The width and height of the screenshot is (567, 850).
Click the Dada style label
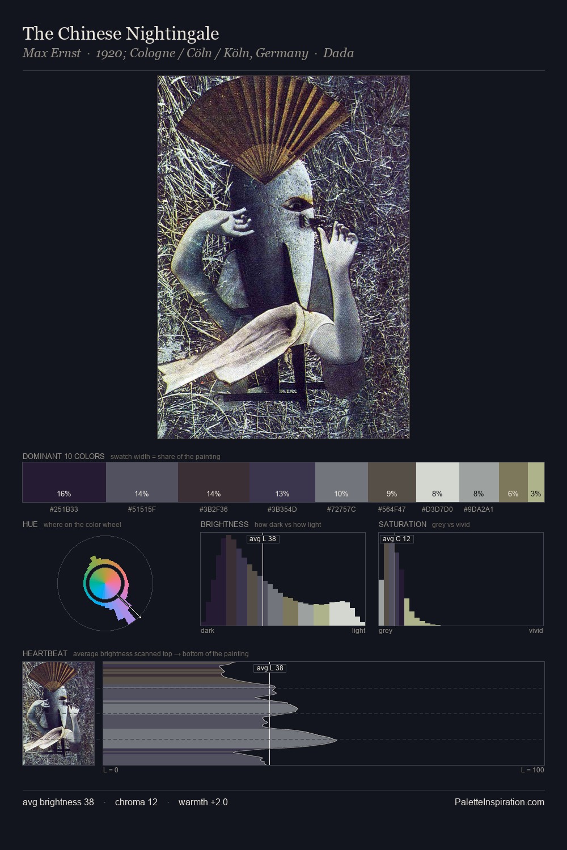pyautogui.click(x=338, y=53)
